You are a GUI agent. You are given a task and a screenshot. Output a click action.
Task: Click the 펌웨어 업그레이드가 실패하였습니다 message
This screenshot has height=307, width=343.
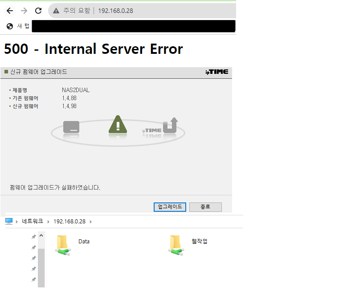click(55, 187)
